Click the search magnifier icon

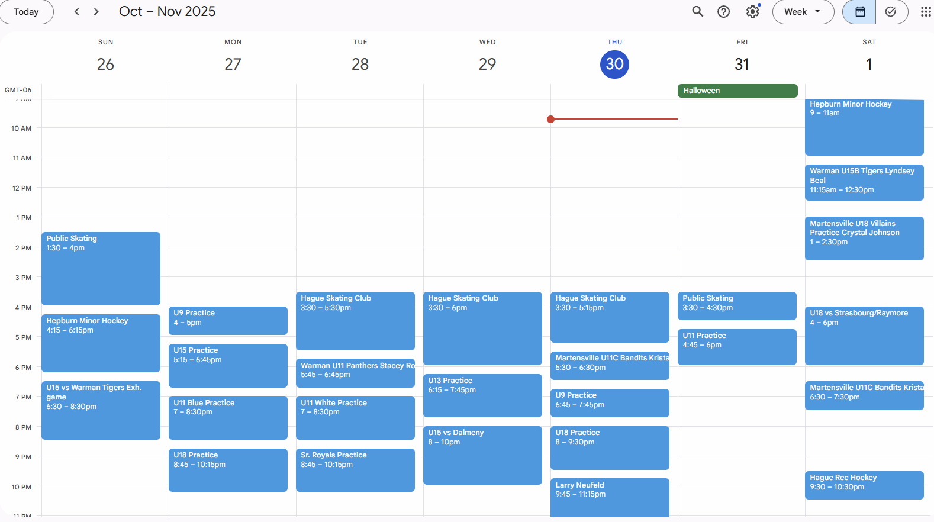tap(697, 11)
